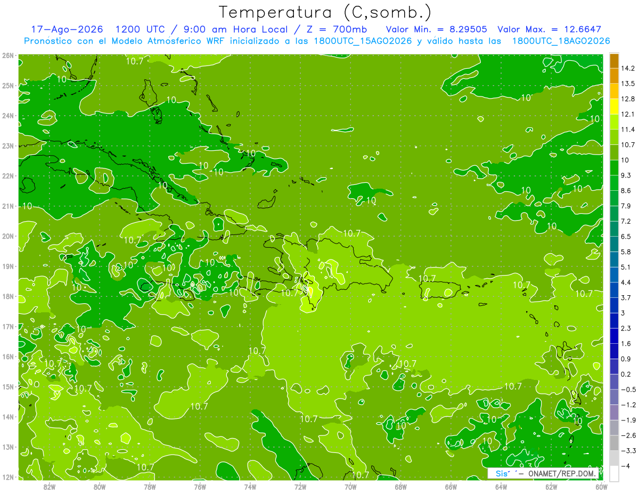The width and height of the screenshot is (639, 494).
Task: Click the latitude label "22N"
Action: point(7,176)
